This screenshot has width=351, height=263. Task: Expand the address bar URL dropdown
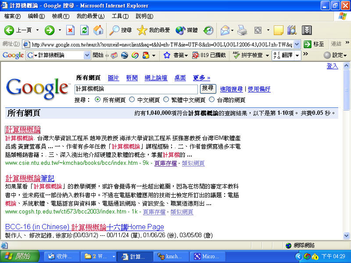pyautogui.click(x=297, y=44)
